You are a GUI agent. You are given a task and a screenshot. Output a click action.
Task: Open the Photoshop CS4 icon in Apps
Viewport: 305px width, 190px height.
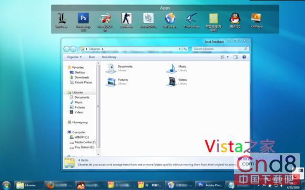pyautogui.click(x=83, y=18)
